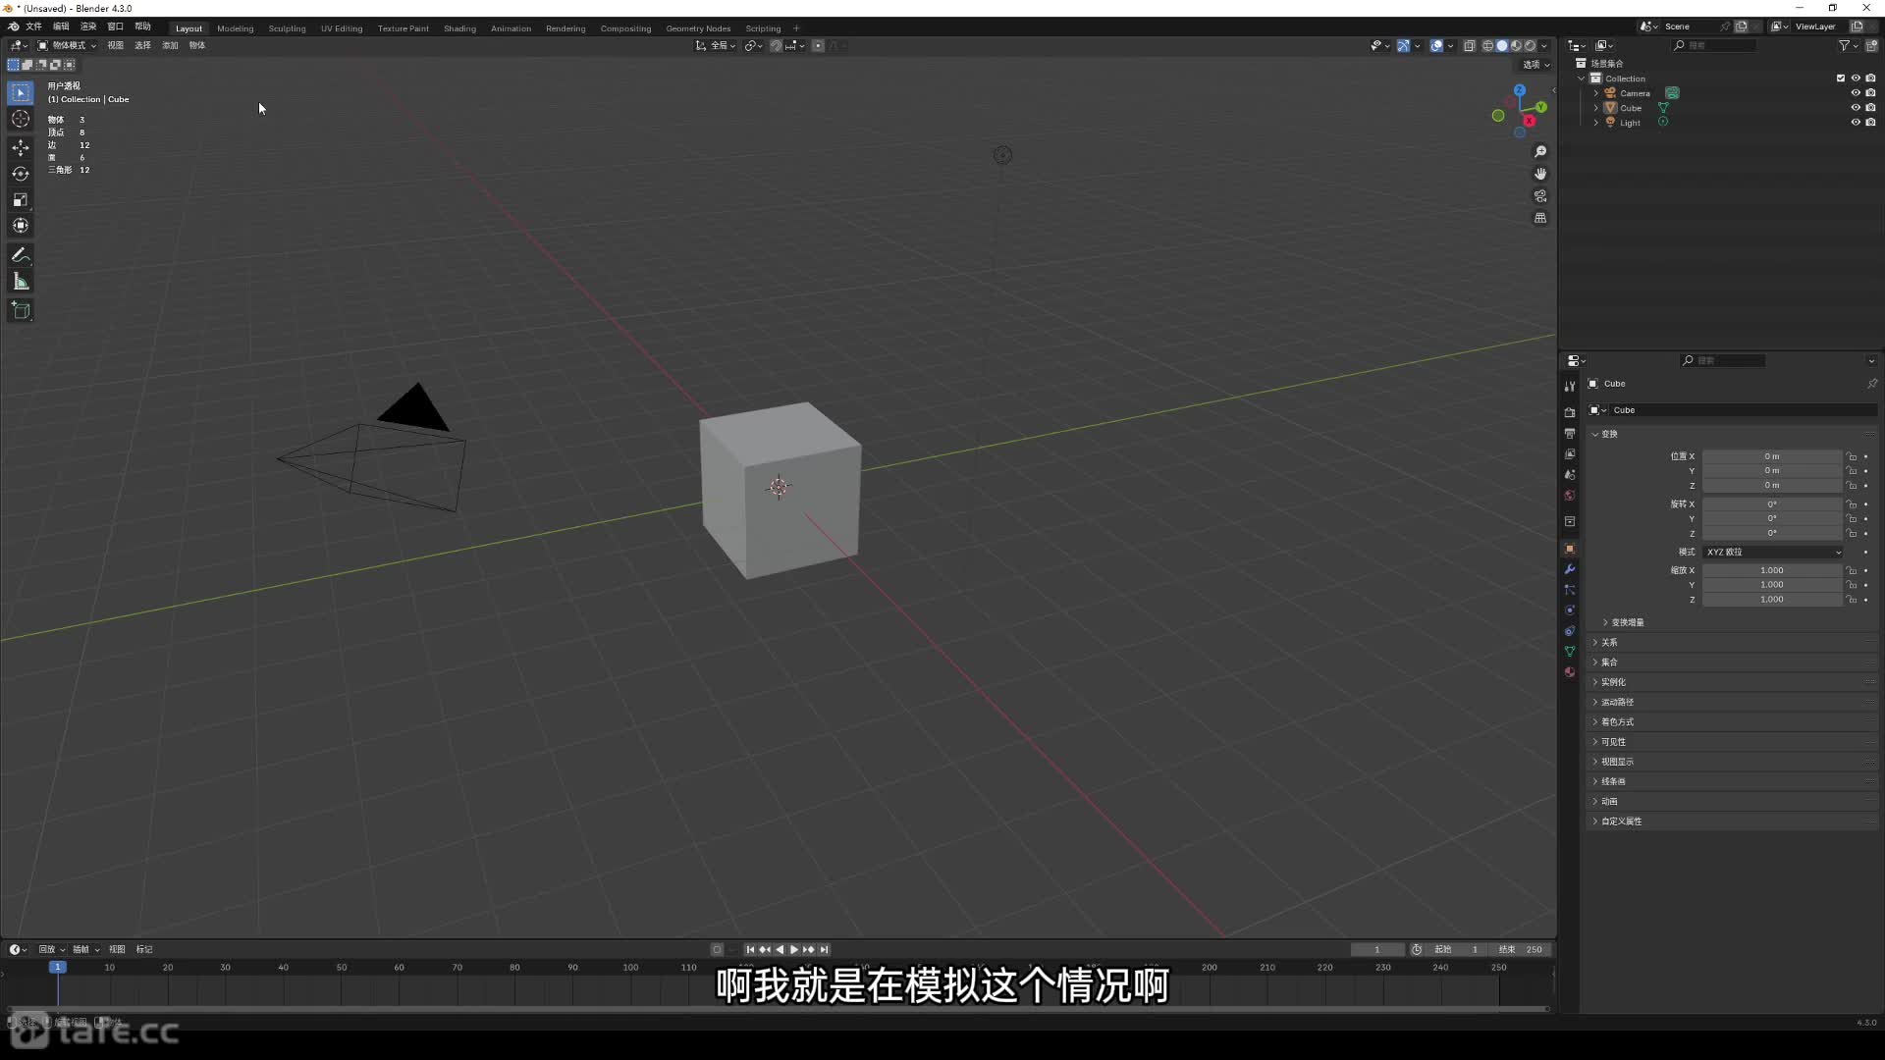Switch to wireframe viewport shading

1488,45
